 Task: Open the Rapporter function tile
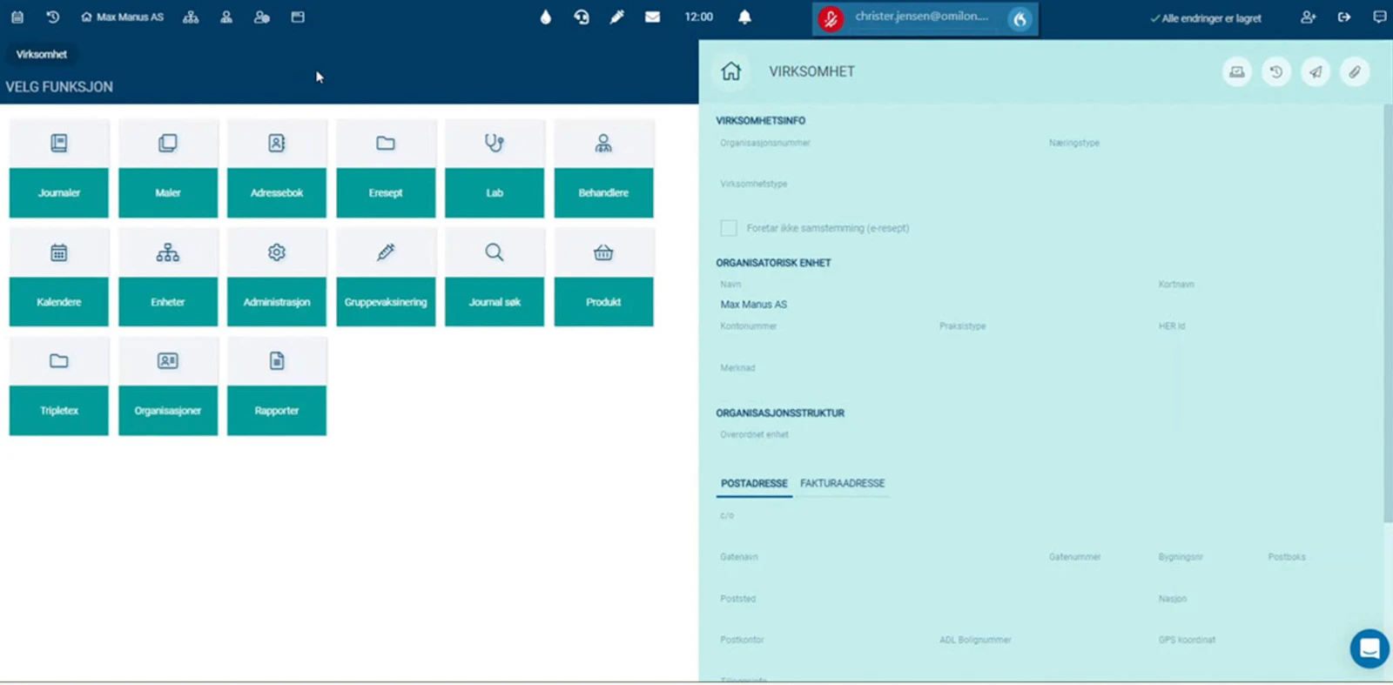pyautogui.click(x=277, y=386)
